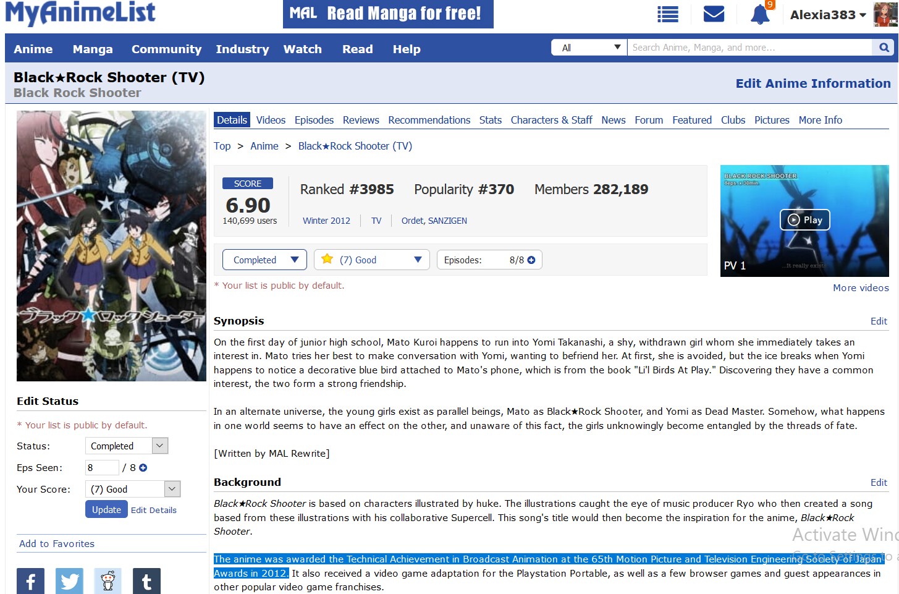Image resolution: width=899 pixels, height=594 pixels.
Task: Increment Eps Seen plus icon in Edit Status
Action: point(143,468)
